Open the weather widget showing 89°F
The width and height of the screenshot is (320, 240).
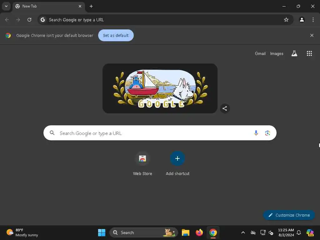[22, 232]
